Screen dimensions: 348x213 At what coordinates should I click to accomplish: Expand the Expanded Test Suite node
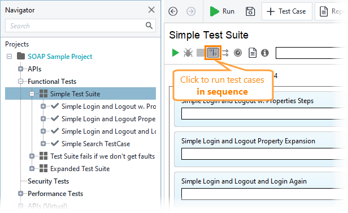click(x=32, y=169)
